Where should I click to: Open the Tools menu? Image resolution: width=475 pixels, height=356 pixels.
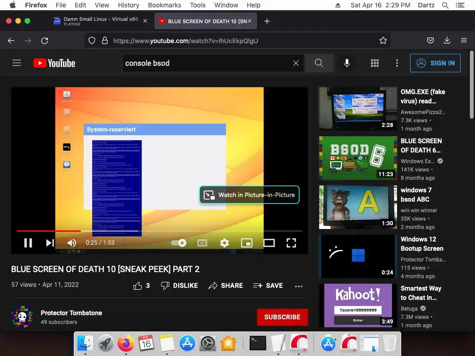(x=198, y=5)
